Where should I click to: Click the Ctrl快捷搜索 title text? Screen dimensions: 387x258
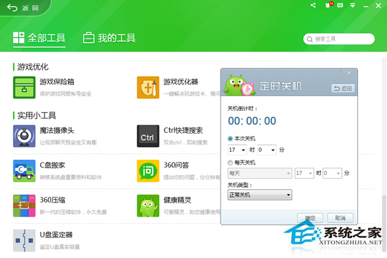[183, 130]
